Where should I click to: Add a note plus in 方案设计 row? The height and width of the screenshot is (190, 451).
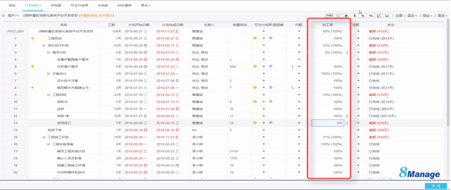[358, 74]
